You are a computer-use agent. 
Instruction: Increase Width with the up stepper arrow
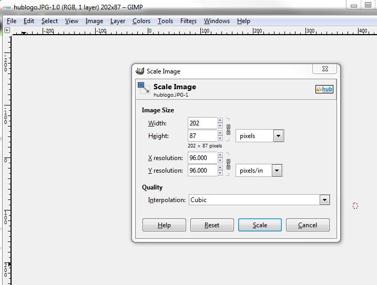point(220,121)
